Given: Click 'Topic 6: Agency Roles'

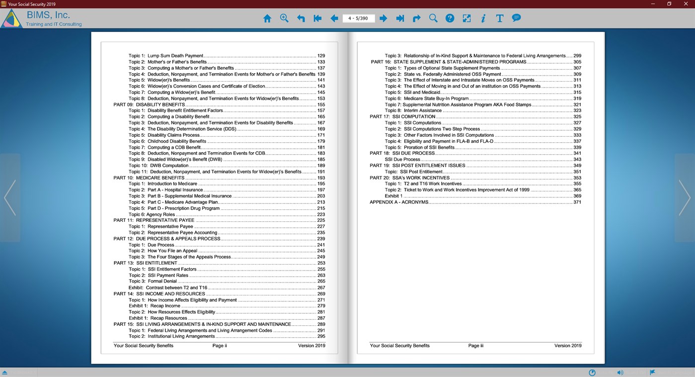Looking at the screenshot, I should tap(227, 214).
